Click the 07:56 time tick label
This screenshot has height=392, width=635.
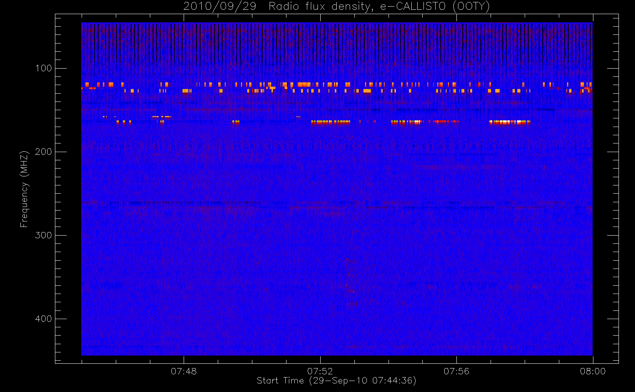[456, 371]
